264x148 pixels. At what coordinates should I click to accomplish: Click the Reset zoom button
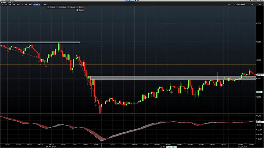(x=80, y=10)
